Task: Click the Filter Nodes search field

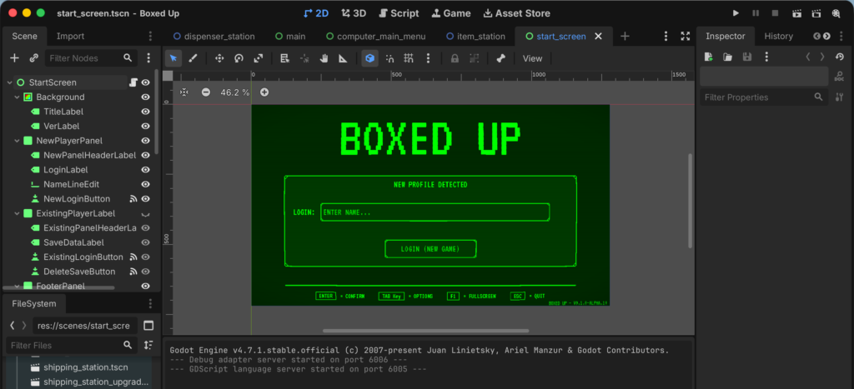Action: 90,57
